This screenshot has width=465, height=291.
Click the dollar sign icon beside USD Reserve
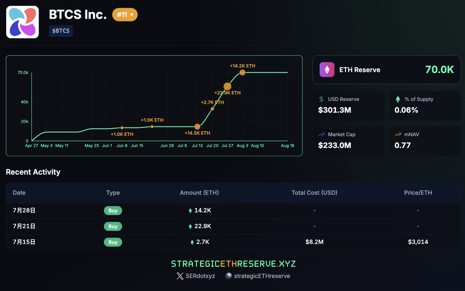pos(321,99)
